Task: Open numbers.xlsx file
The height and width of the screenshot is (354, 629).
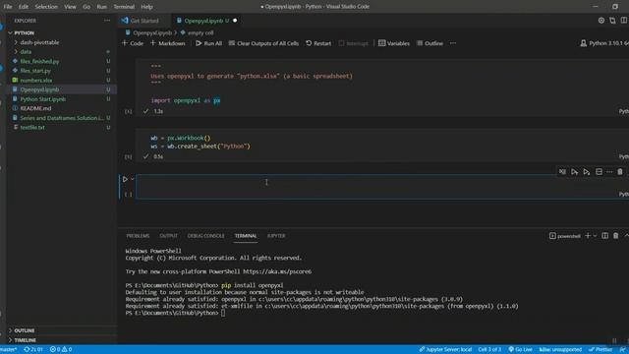Action: click(35, 80)
